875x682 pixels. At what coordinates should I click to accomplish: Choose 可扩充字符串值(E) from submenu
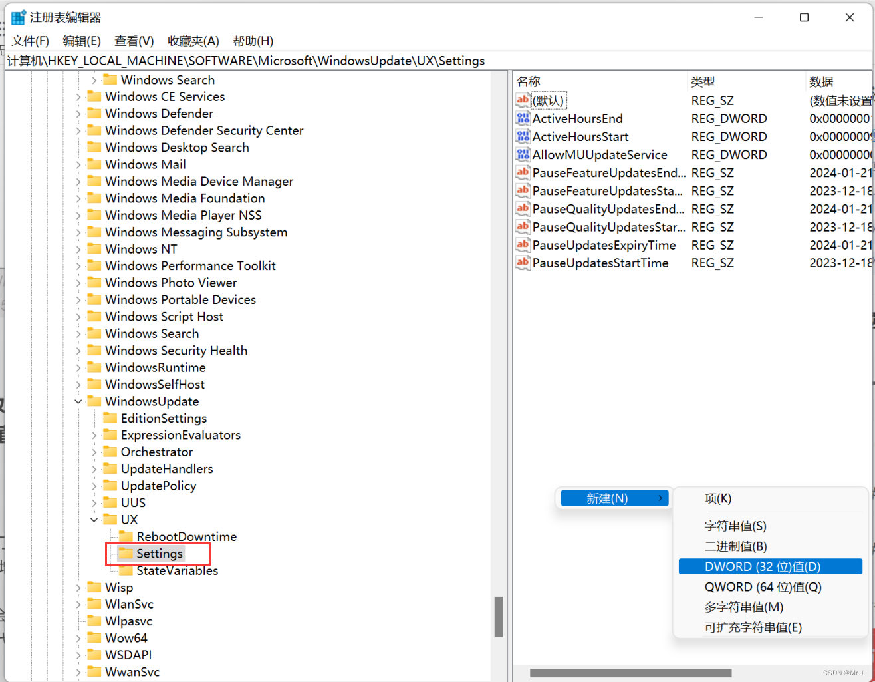click(x=771, y=627)
